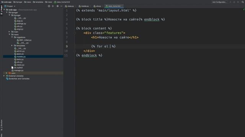Image resolution: width=245 pixels, height=137 pixels.
Task: Collapse the outer itproger folder arrow
Action: tap(7, 13)
